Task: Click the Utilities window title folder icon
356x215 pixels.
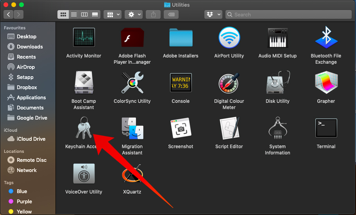Action: (x=167, y=5)
